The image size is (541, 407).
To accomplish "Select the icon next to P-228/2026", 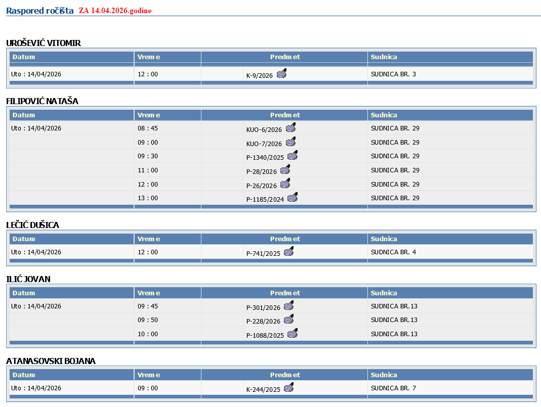I will (x=288, y=320).
